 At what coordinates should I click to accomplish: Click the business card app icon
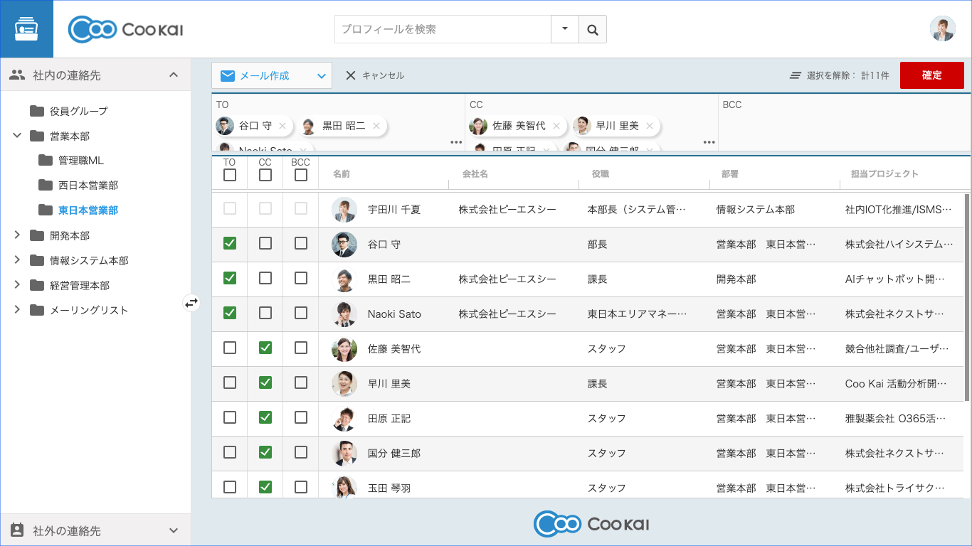[26, 29]
